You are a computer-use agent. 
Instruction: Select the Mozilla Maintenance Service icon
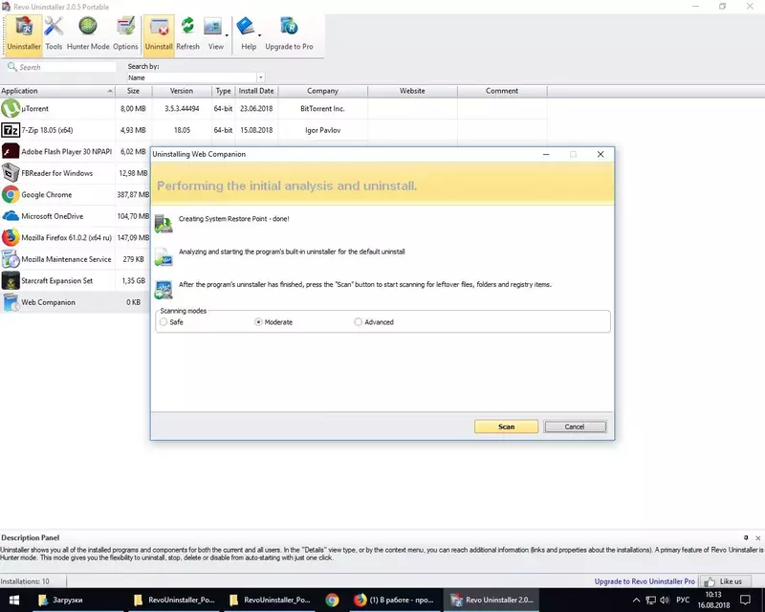[x=11, y=259]
